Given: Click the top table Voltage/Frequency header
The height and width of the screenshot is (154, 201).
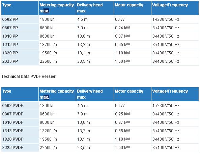Looking at the screenshot, I should point(175,8).
